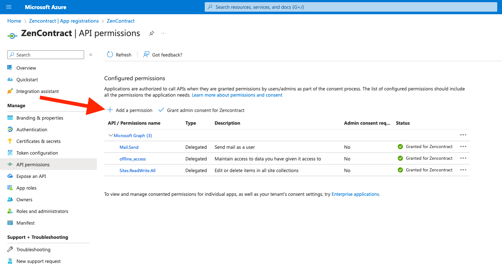502x268 pixels.
Task: Open ellipsis menu next to page title
Action: click(x=163, y=33)
